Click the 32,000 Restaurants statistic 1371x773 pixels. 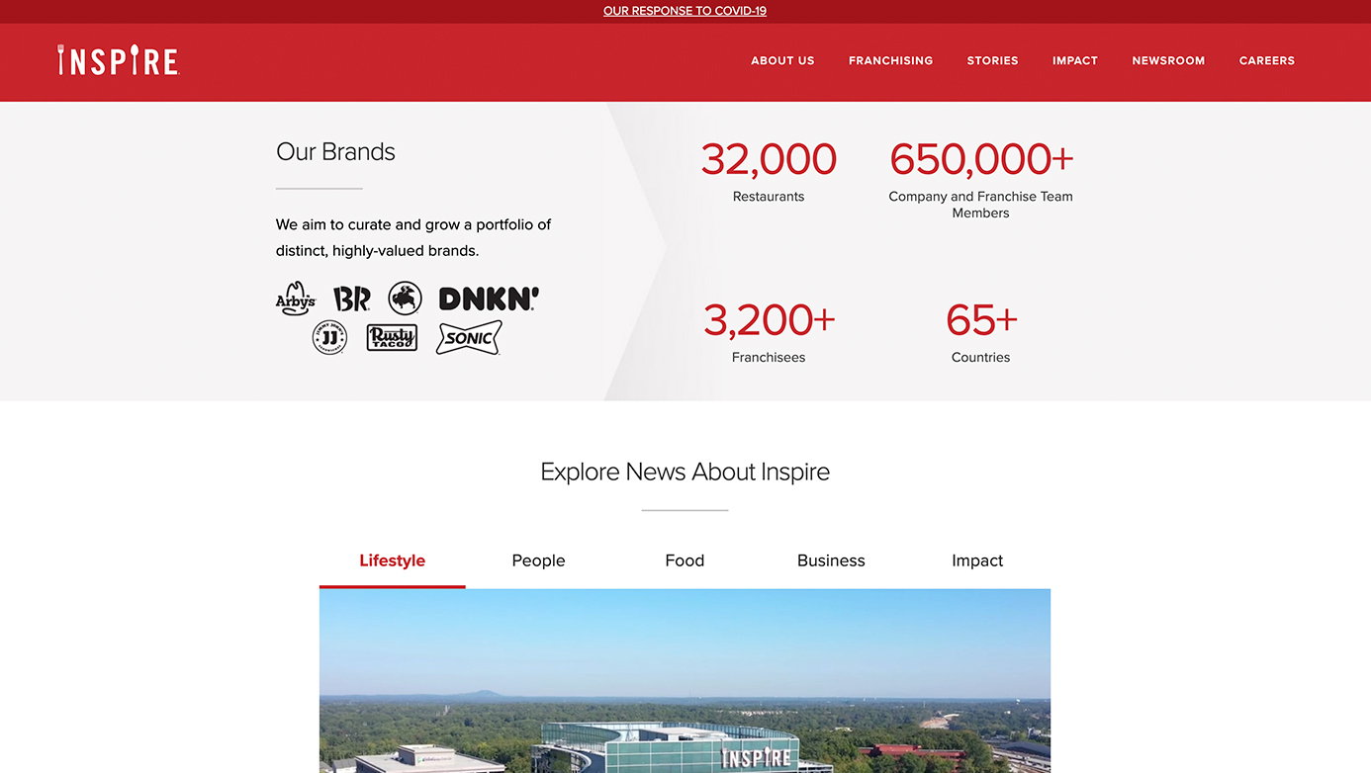[769, 172]
